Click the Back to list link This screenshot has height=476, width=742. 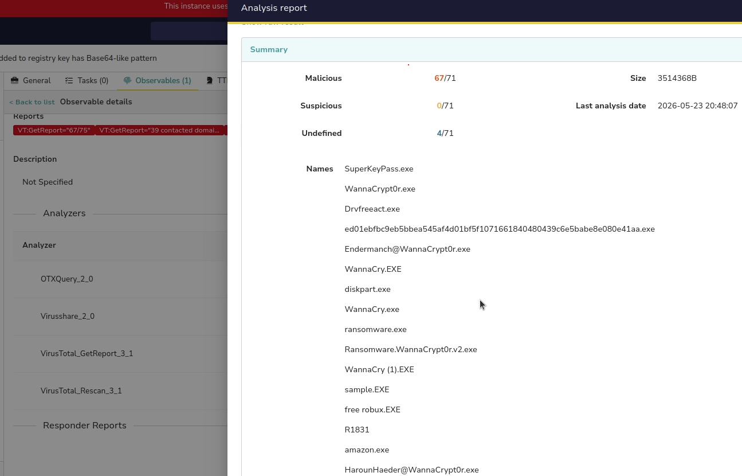(x=32, y=102)
